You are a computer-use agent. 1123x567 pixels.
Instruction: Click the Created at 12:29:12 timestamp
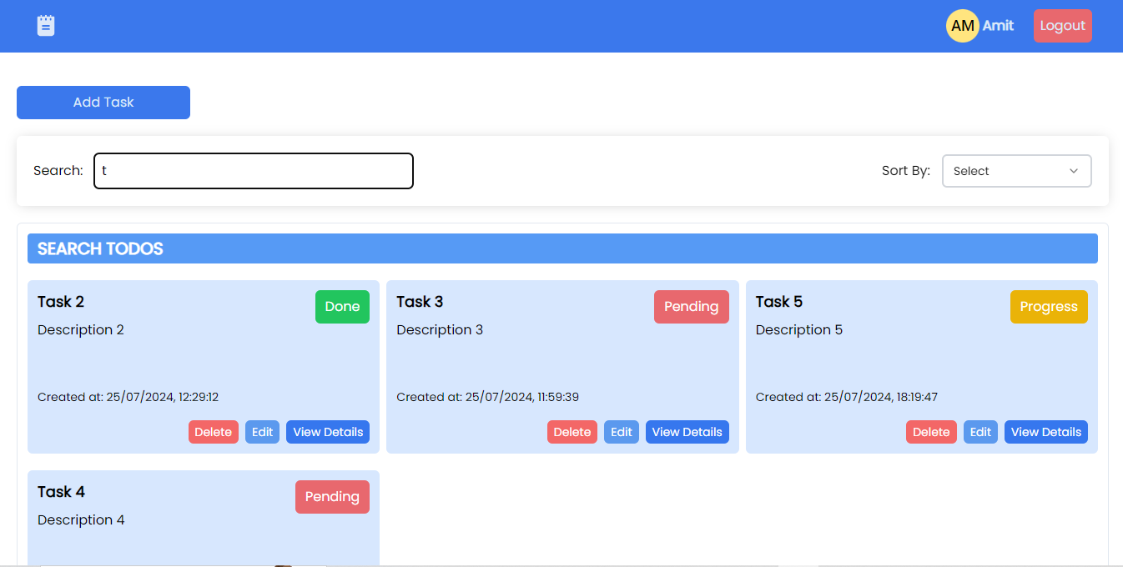(128, 398)
